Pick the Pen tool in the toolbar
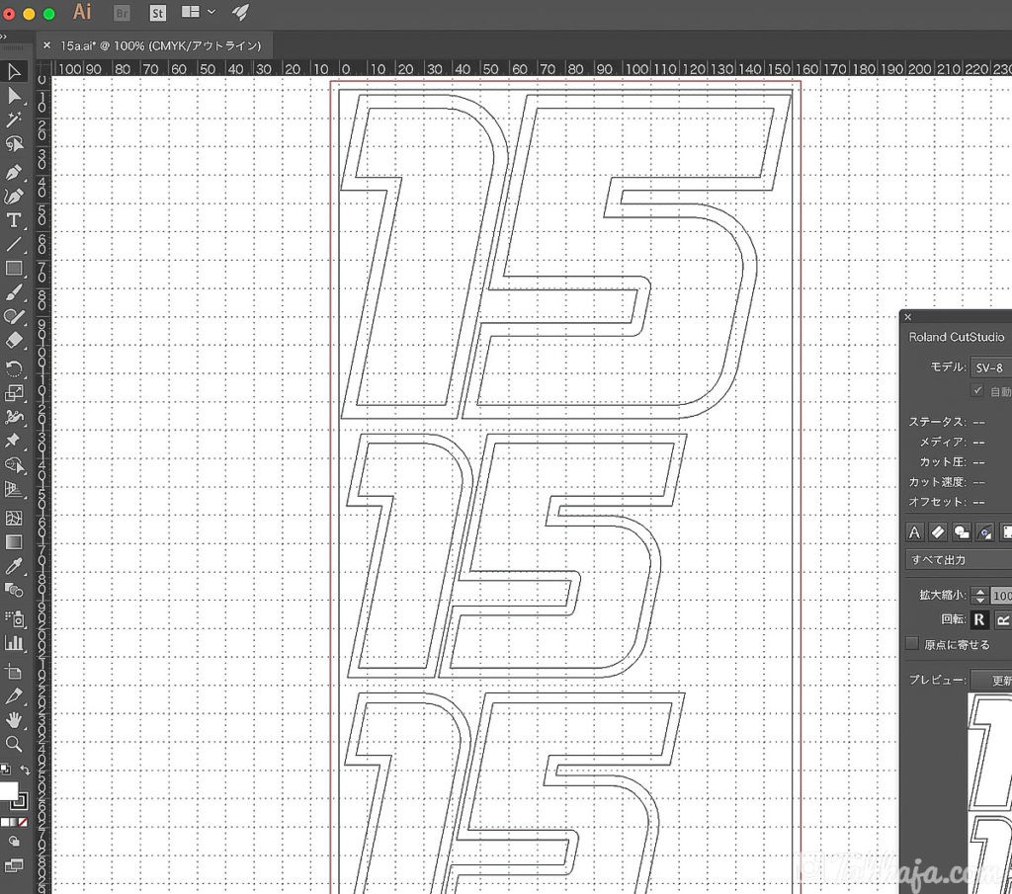This screenshot has height=894, width=1012. click(14, 172)
